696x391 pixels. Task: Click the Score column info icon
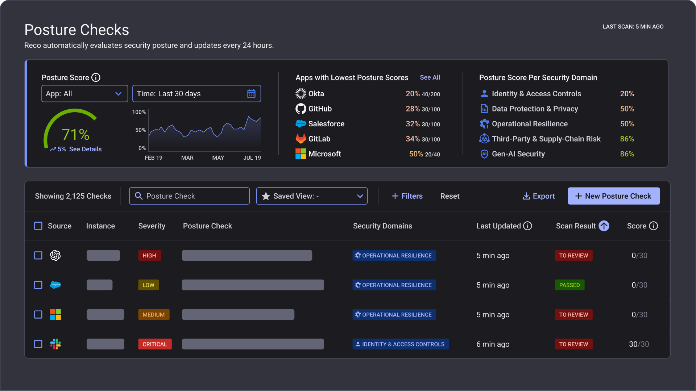pyautogui.click(x=654, y=226)
